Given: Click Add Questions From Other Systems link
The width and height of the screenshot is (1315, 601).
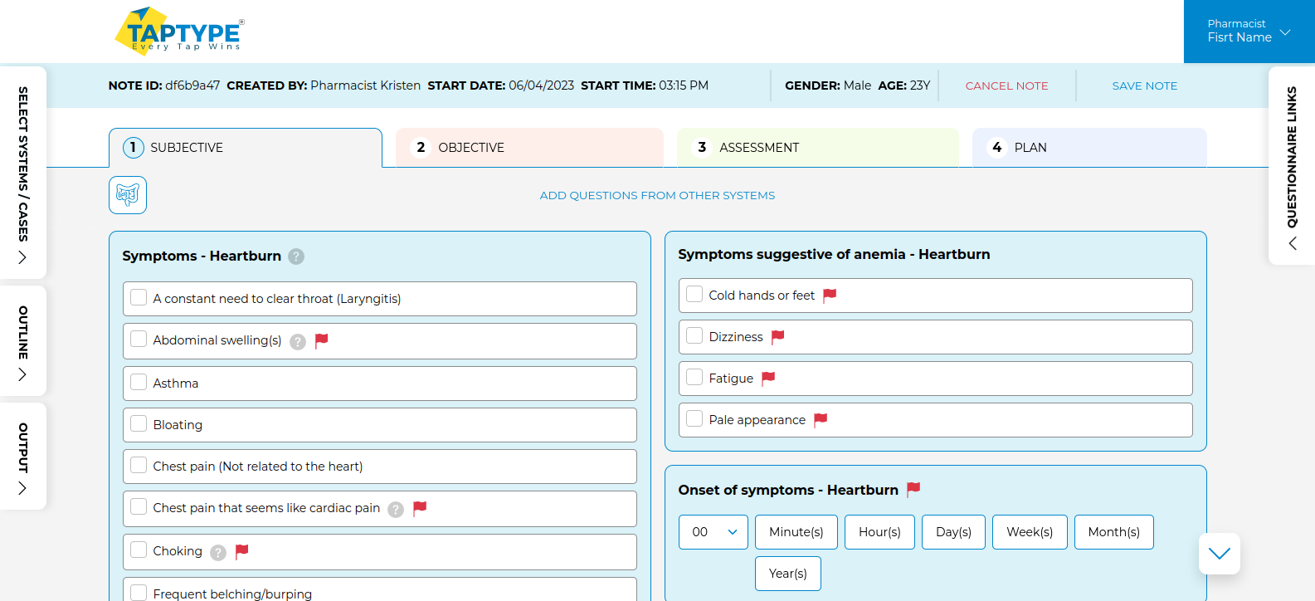Looking at the screenshot, I should (657, 196).
